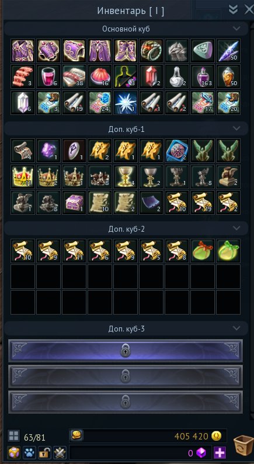Select the red crown stack of 11
Image resolution: width=254 pixels, height=464 pixels.
coord(23,177)
